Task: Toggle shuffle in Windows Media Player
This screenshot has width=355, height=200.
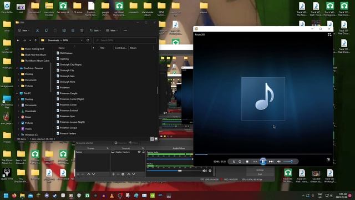Action: [234, 162]
